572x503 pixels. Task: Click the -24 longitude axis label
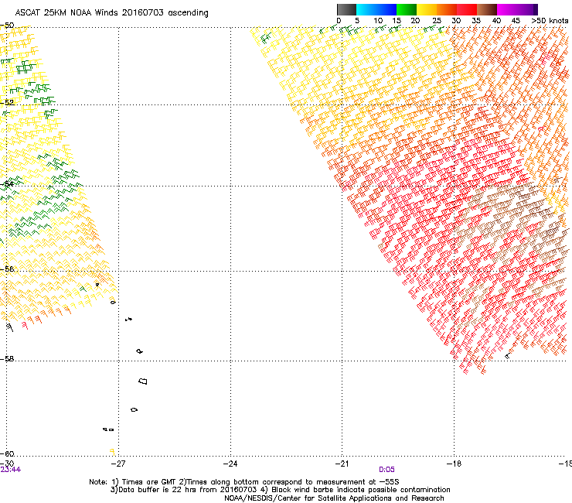[230, 464]
